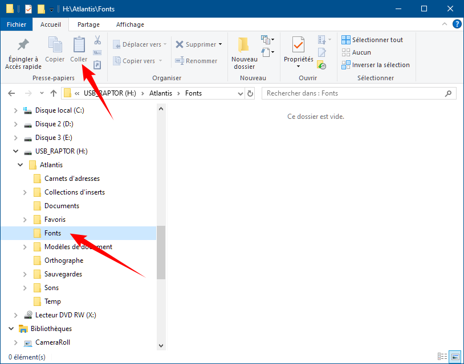Go up one folder level arrow
The width and height of the screenshot is (464, 364).
tap(54, 93)
